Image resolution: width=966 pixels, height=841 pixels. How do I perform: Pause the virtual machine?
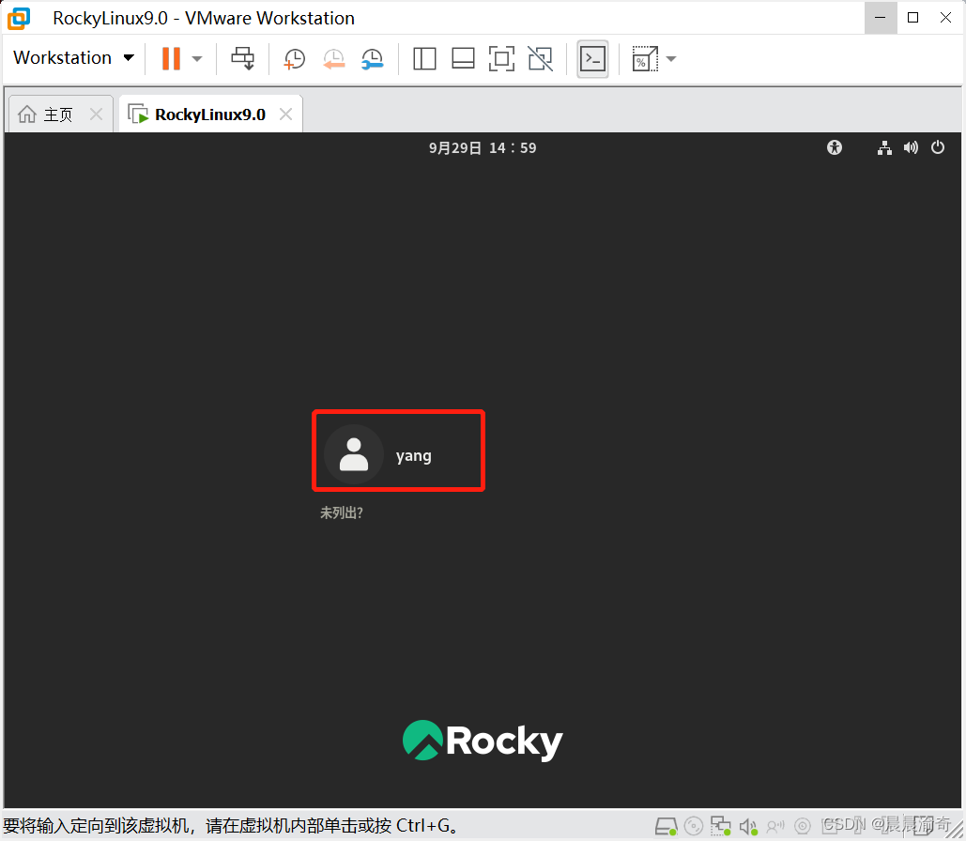(171, 59)
